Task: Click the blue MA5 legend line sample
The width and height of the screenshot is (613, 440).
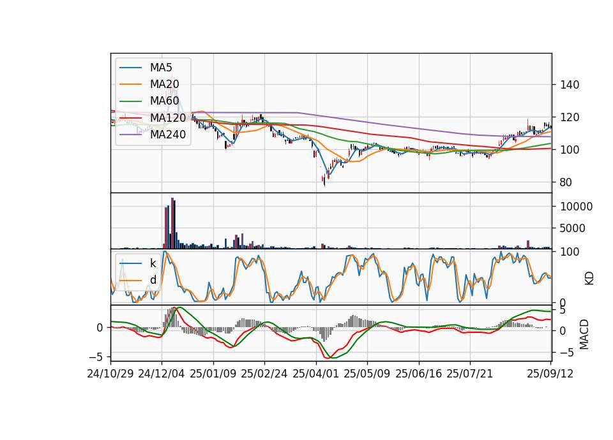Action: click(x=130, y=68)
